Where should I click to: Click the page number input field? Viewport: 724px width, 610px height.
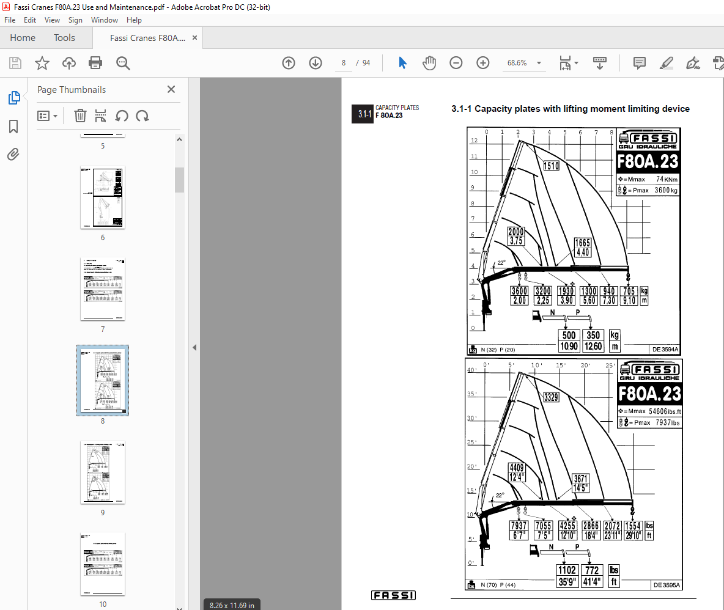click(344, 63)
